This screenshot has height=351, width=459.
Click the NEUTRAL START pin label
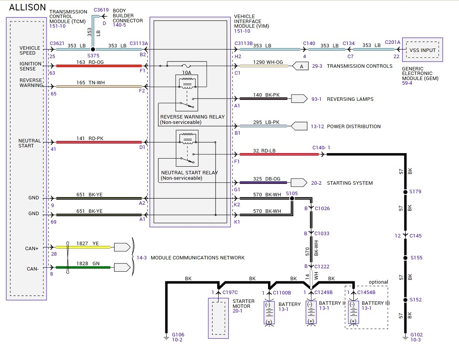tap(30, 143)
